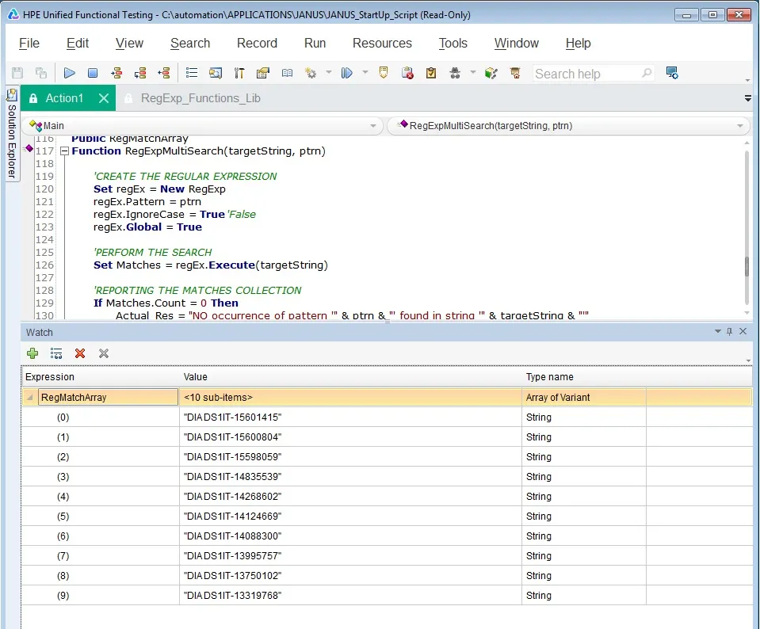Image resolution: width=760 pixels, height=629 pixels.
Task: Pin the Watch panel with auto-hide icon
Action: (730, 332)
